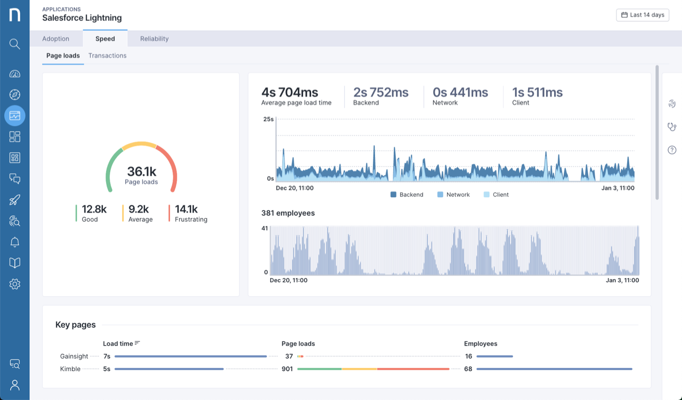Open help question mark icon
682x400 pixels.
coord(672,150)
